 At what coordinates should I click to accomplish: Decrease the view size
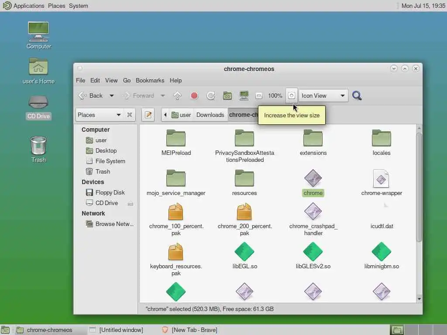click(x=258, y=96)
